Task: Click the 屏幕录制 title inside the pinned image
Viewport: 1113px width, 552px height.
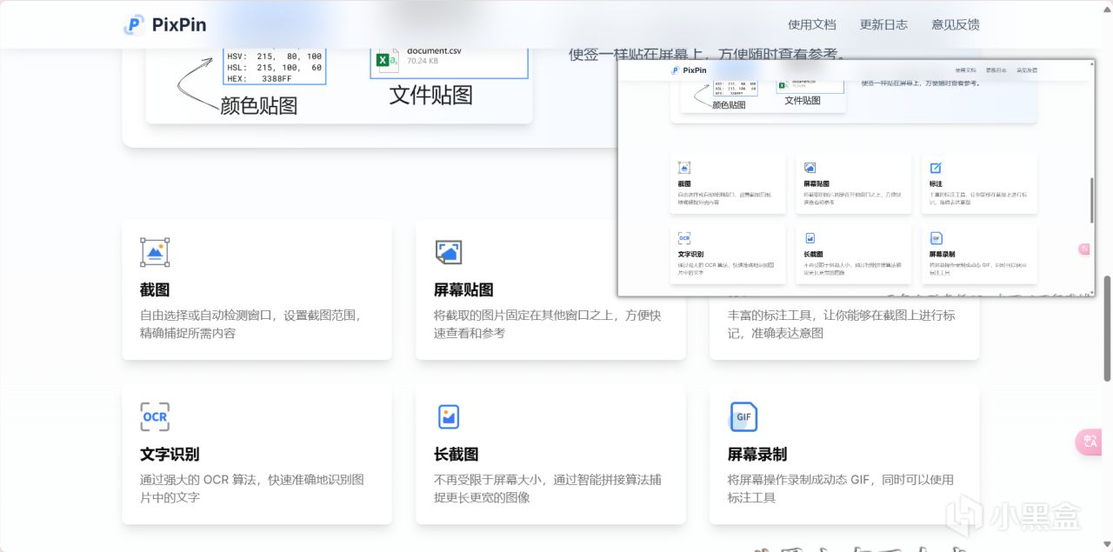Action: [943, 255]
